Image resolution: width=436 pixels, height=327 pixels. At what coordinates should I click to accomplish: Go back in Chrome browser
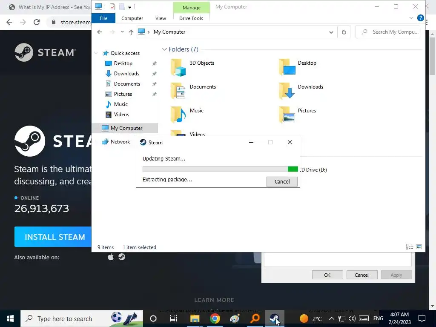[9, 22]
